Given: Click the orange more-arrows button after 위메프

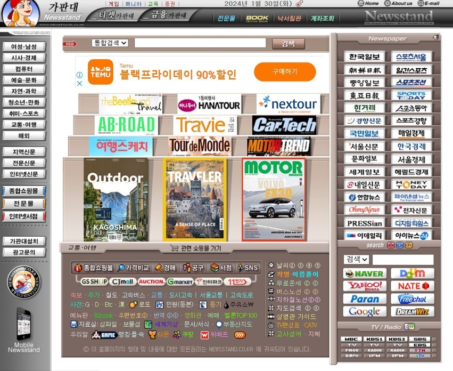Looking at the screenshot, I should (240, 335).
